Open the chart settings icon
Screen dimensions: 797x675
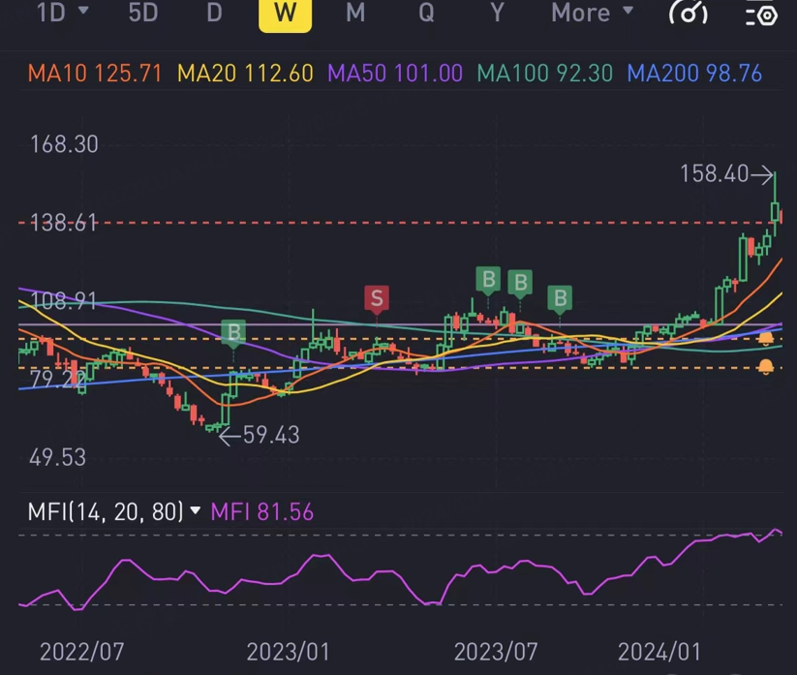pyautogui.click(x=761, y=14)
